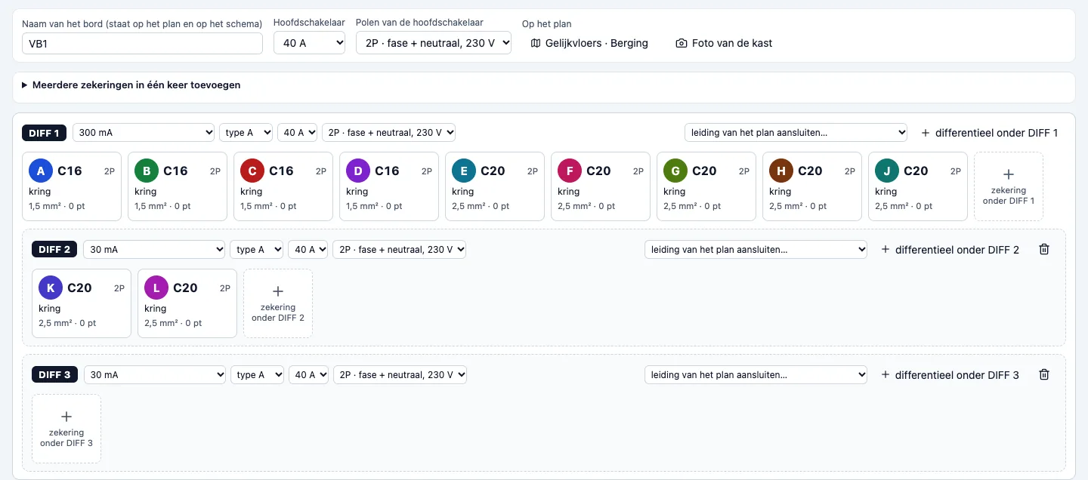Select circuit D badge
This screenshot has width=1088, height=480.
(358, 171)
